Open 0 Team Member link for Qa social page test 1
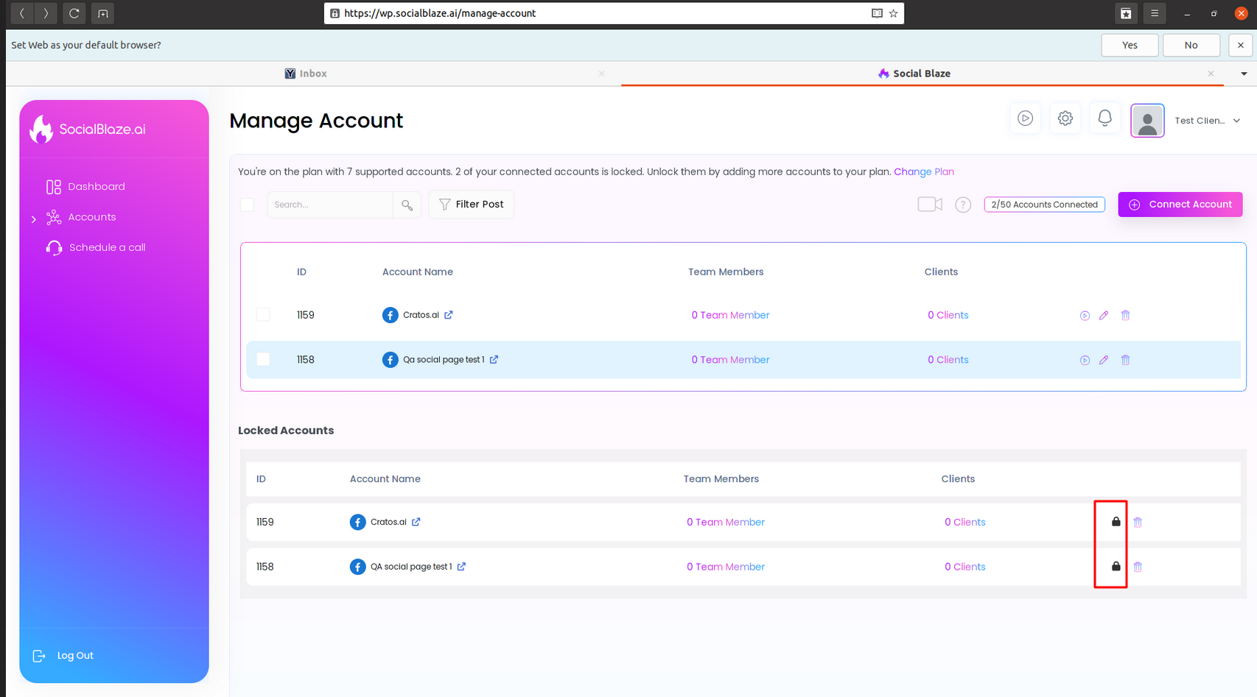This screenshot has height=697, width=1257. pyautogui.click(x=730, y=360)
